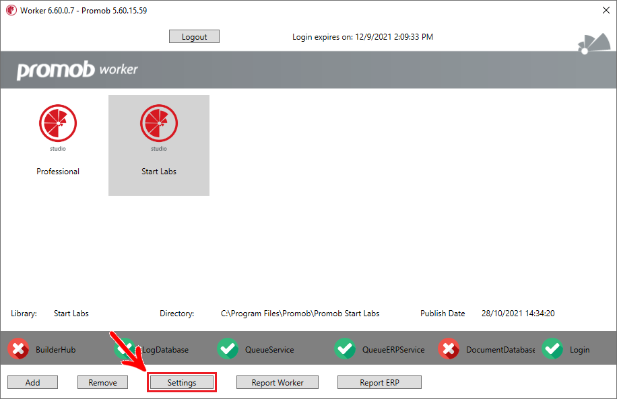Open Report ERP

[379, 382]
